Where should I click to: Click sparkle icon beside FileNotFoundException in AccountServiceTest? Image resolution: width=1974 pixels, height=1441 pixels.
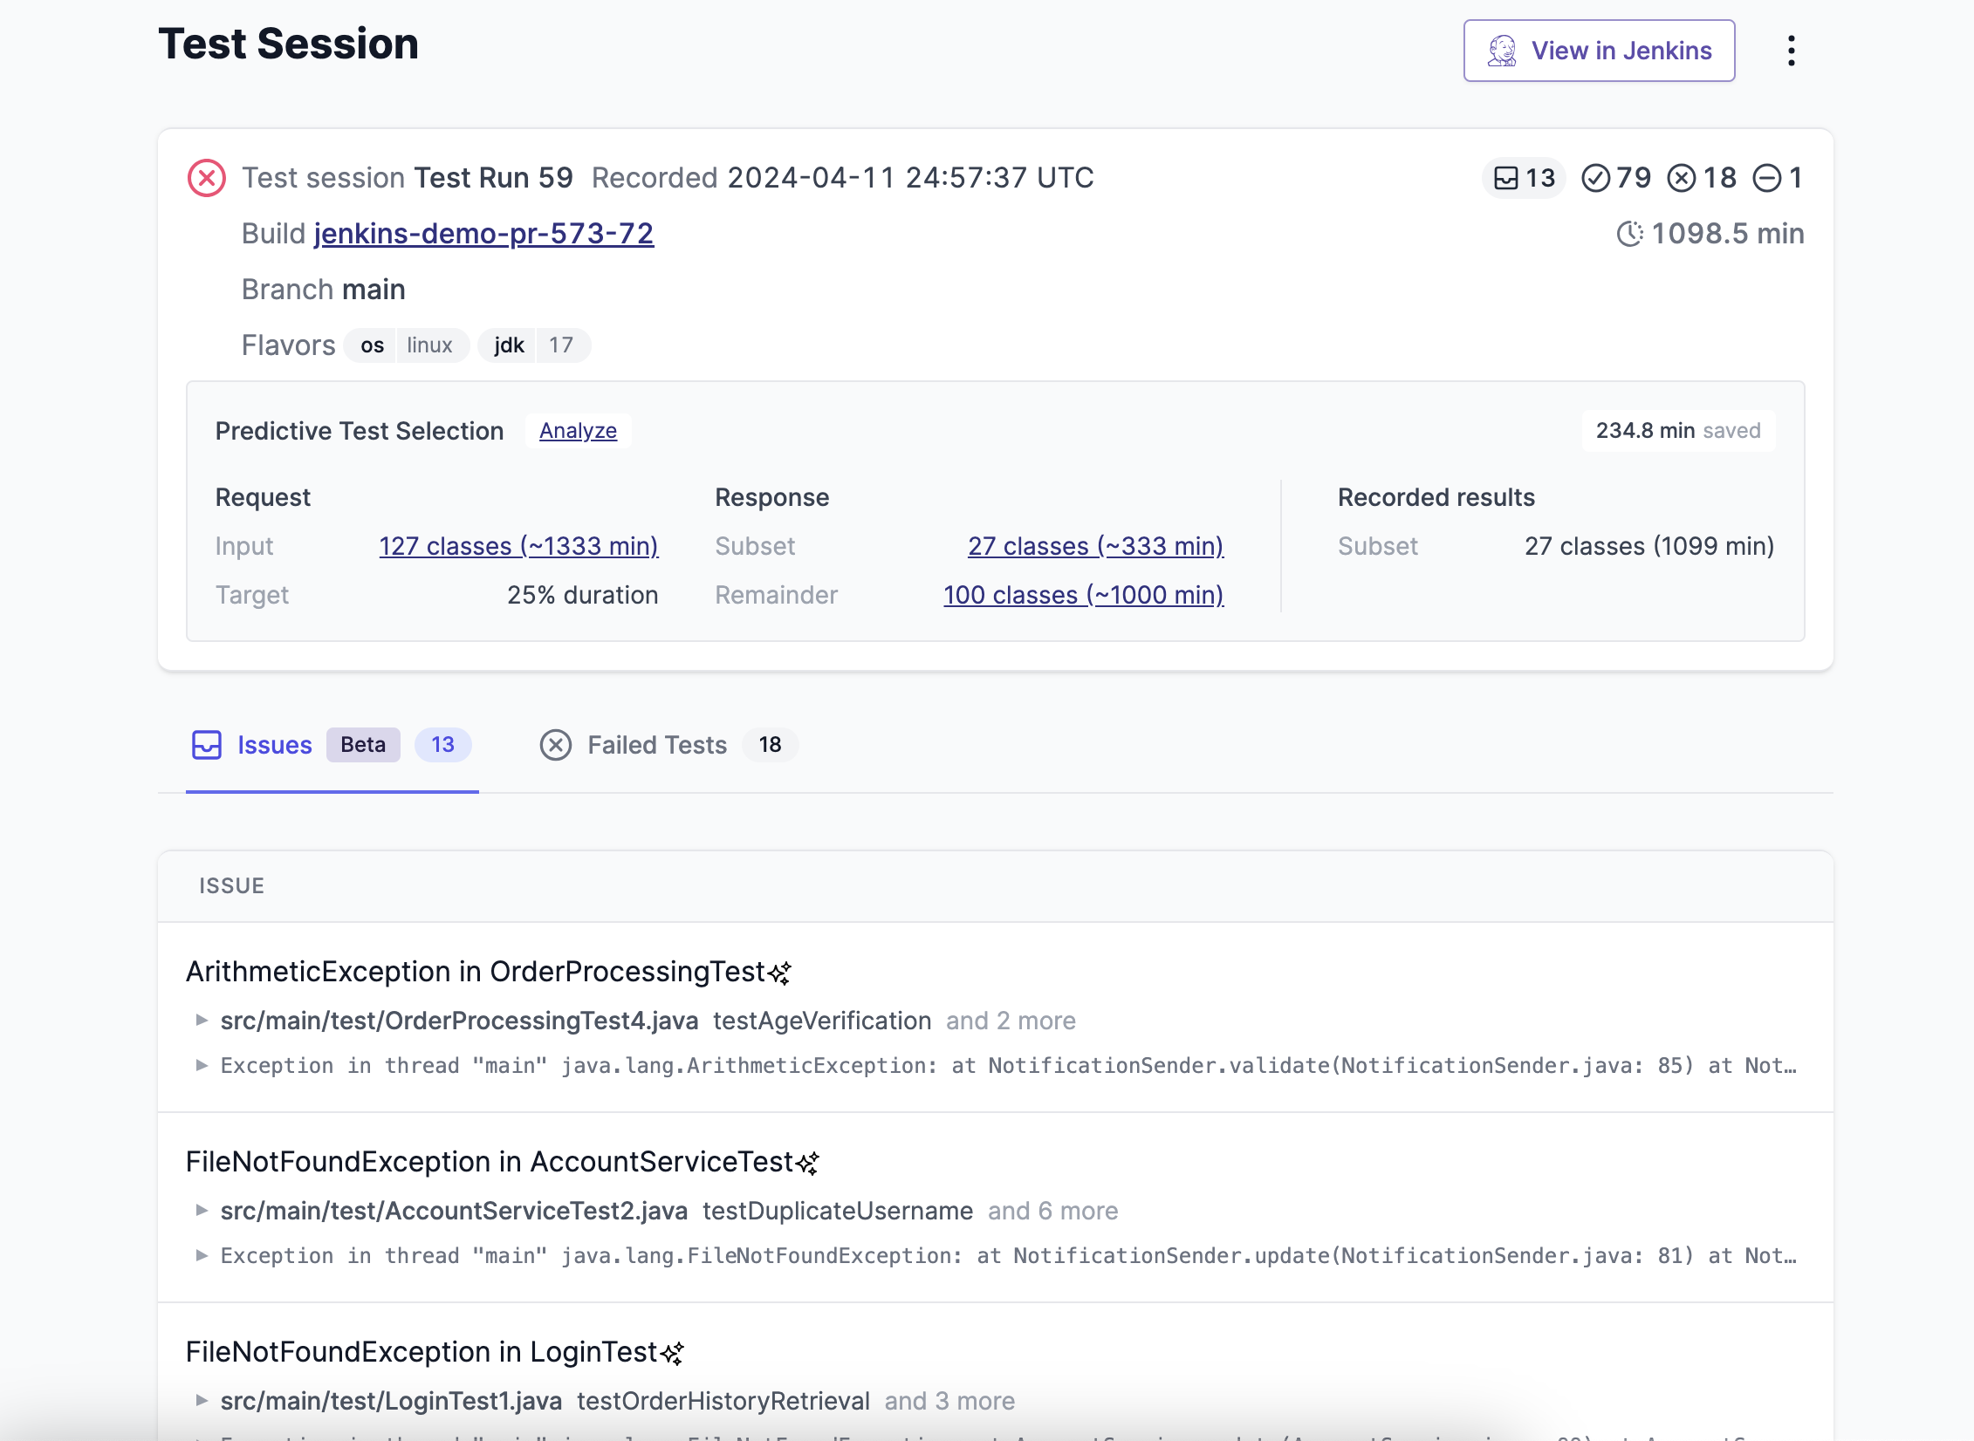(807, 1163)
